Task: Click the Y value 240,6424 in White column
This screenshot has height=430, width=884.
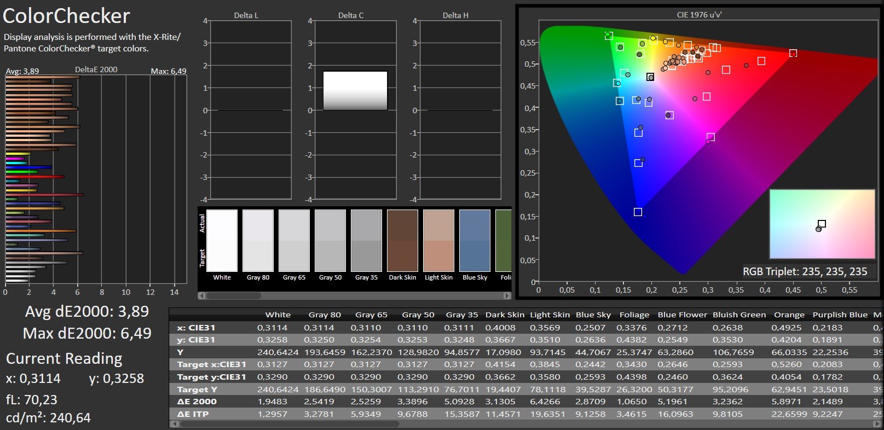Action: [x=278, y=352]
